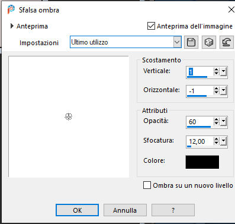Decrease Orizzontale value with down arrow
The width and height of the screenshot is (235, 224).
(x=217, y=93)
